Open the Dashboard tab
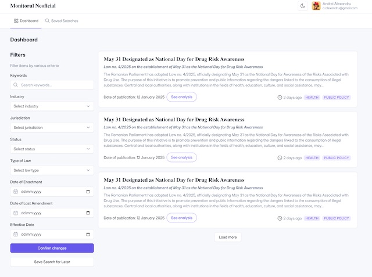 (26, 21)
